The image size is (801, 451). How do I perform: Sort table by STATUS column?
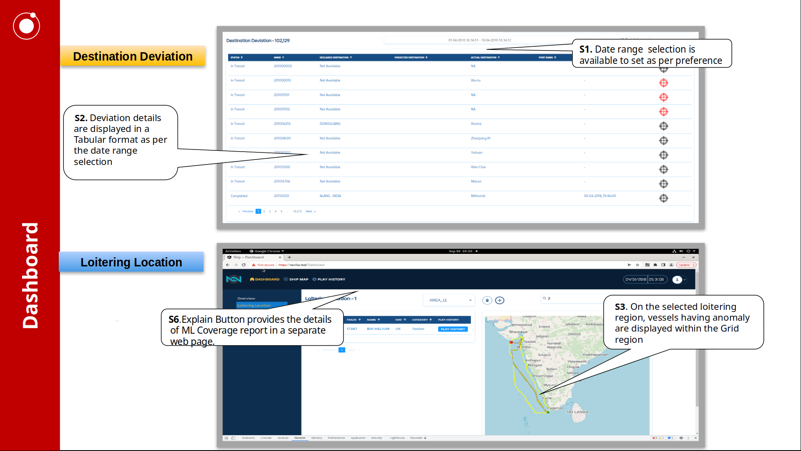point(237,58)
